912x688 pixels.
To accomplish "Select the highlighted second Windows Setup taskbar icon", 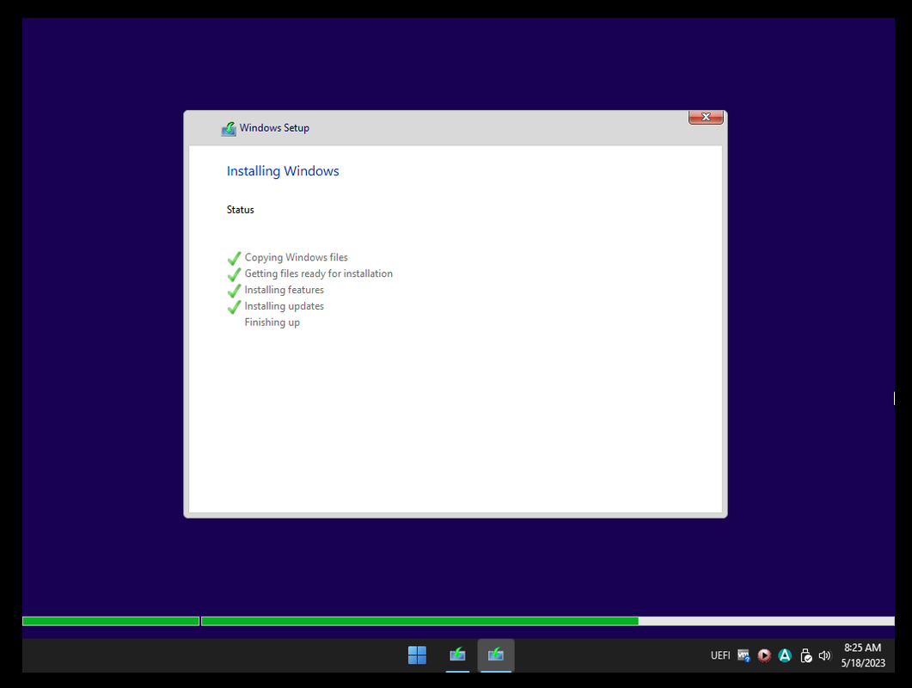I will (496, 655).
